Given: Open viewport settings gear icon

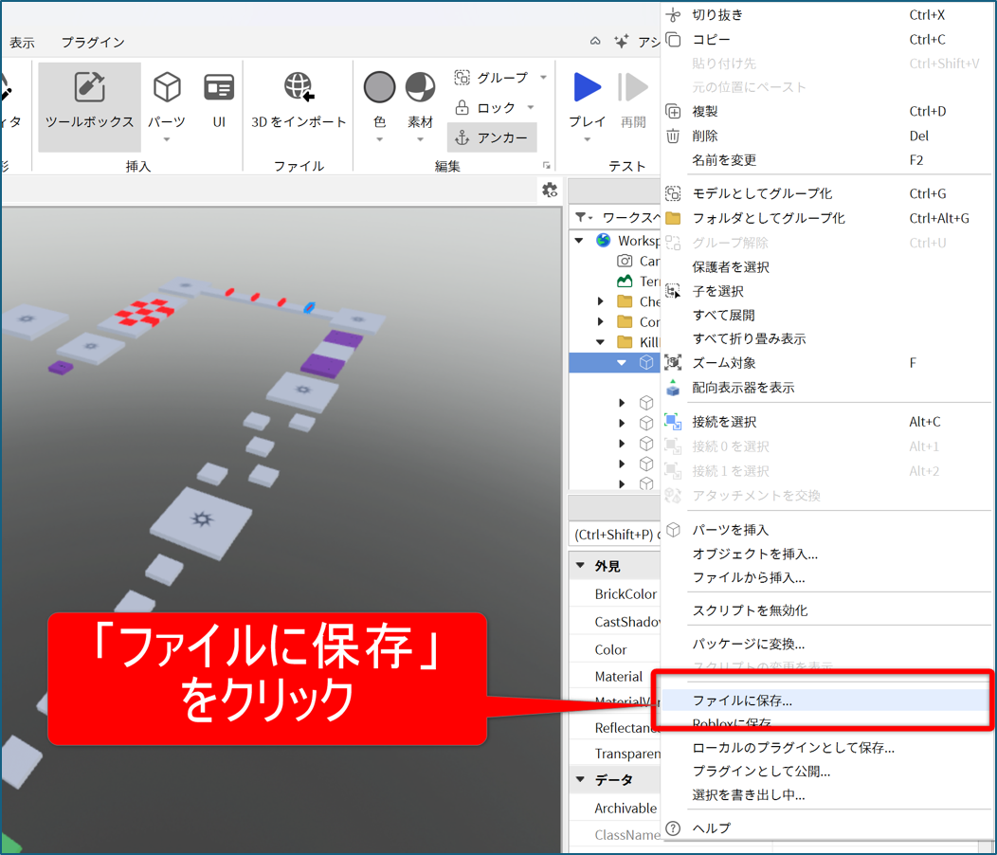Looking at the screenshot, I should click(550, 190).
